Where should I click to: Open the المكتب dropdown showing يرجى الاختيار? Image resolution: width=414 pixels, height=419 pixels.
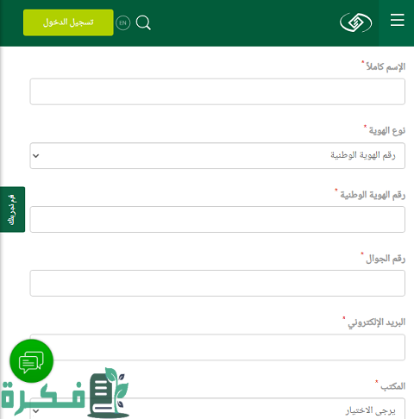pos(217,409)
